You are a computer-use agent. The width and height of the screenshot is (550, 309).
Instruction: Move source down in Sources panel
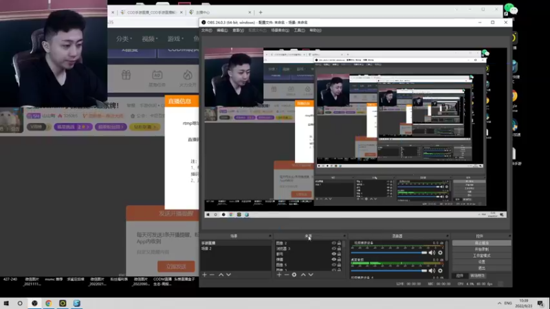[x=311, y=275]
